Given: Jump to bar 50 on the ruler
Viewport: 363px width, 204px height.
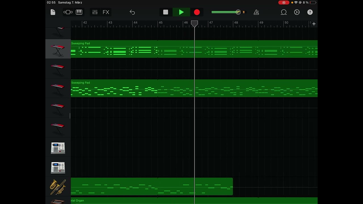Looking at the screenshot, I should tap(286, 23).
